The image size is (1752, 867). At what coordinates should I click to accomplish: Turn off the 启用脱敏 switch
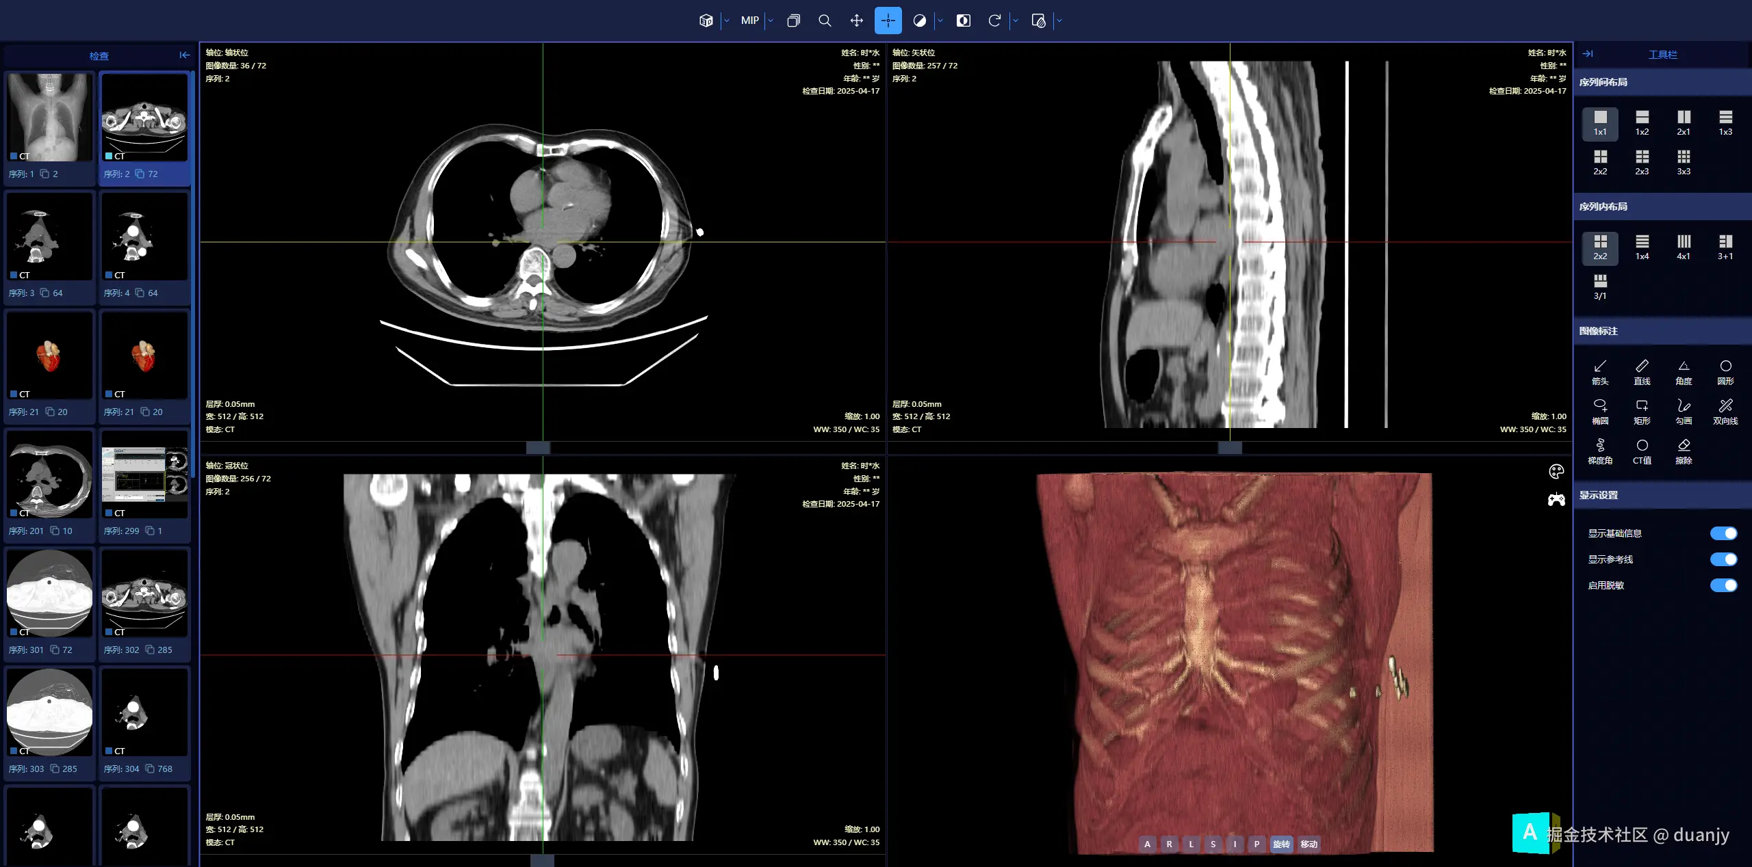pos(1723,585)
